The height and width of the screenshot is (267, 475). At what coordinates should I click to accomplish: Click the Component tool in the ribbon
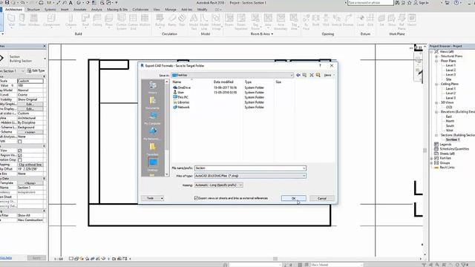point(51,20)
